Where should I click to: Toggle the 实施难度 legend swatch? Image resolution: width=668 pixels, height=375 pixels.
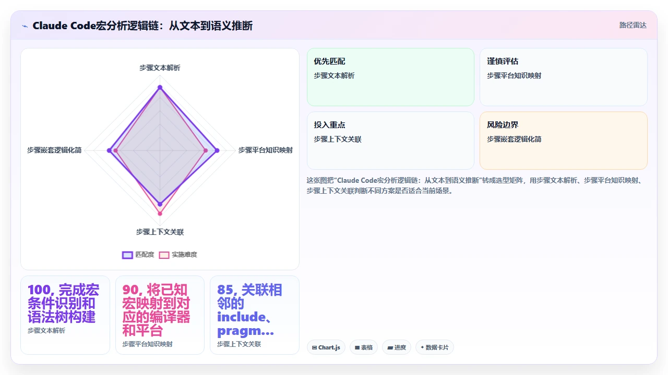[164, 255]
